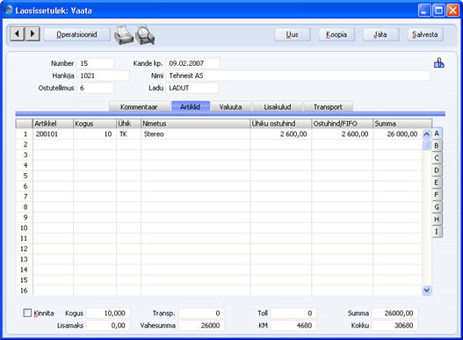The height and width of the screenshot is (340, 463).
Task: Click the Kogus column header
Action: (95, 124)
